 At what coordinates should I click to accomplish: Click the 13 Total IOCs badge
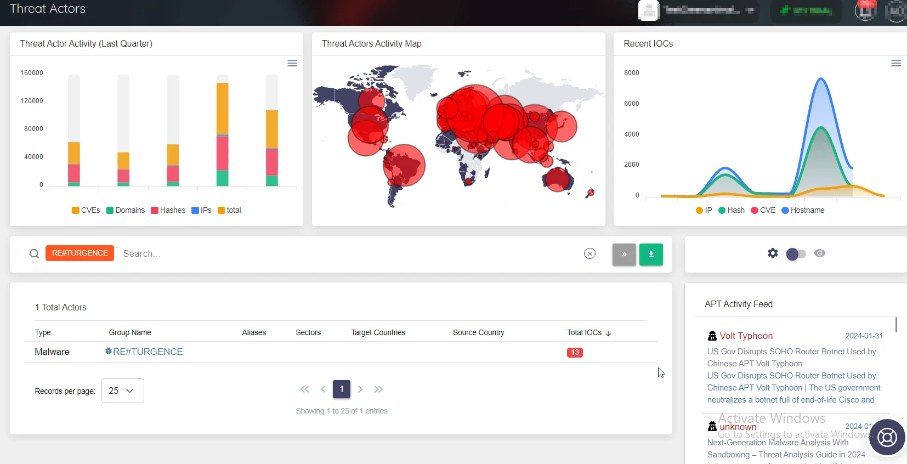[575, 352]
